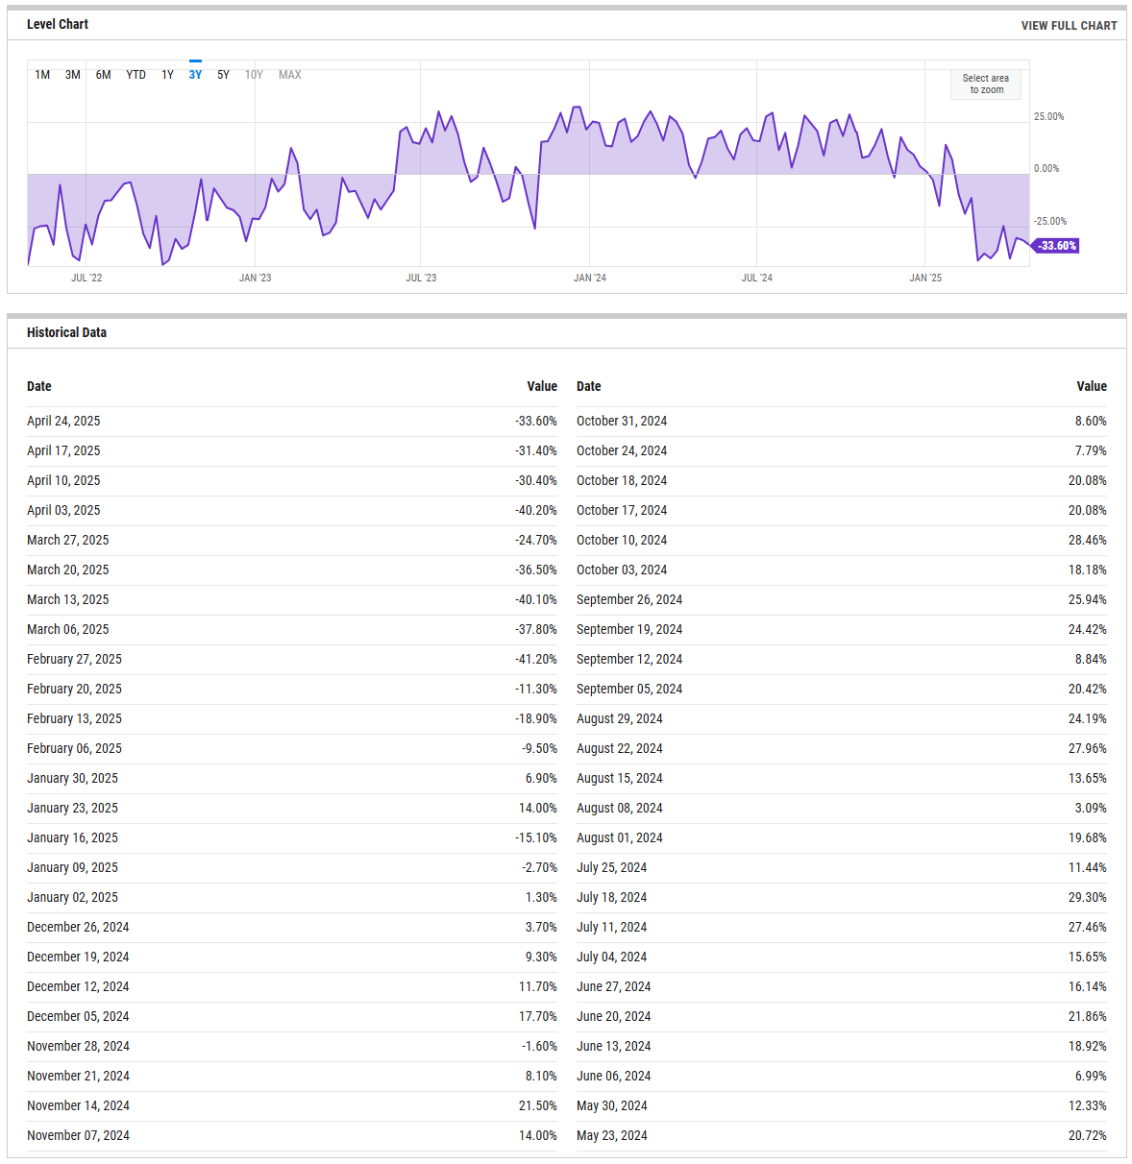Click the -9.50% value for February 06
The image size is (1132, 1164).
click(x=539, y=748)
